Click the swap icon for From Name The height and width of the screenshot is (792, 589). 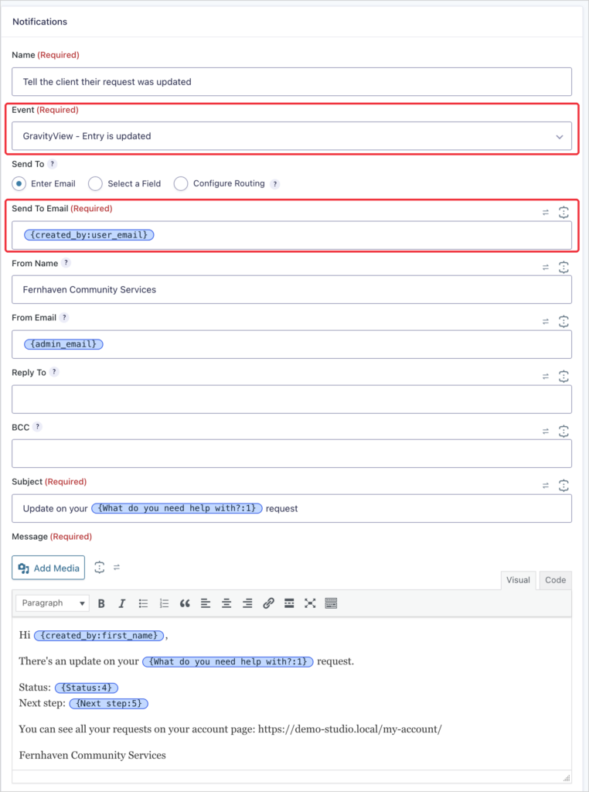[546, 267]
